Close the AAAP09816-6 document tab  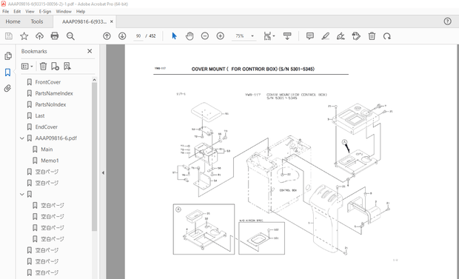112,21
